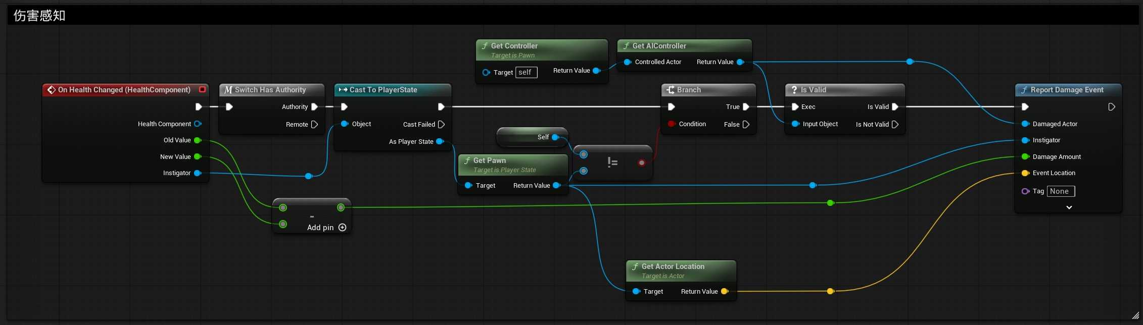1143x325 pixels.
Task: Click the Switch Has Authority Remote pin
Action: (314, 124)
